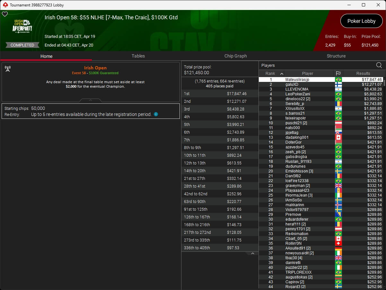Click the re-entry info icon
The image size is (386, 290).
(156, 114)
